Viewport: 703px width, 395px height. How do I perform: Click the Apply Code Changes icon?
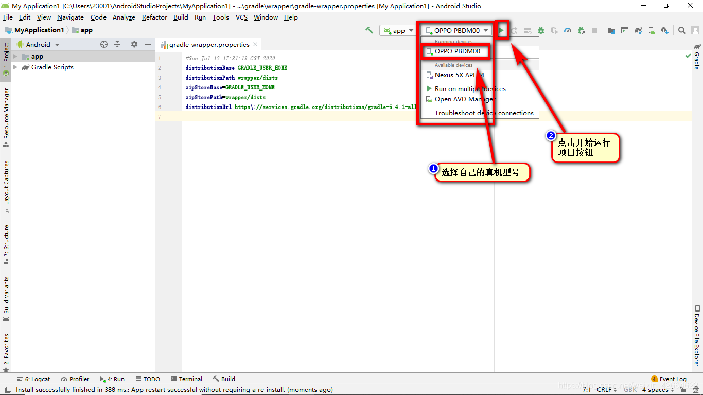point(528,30)
